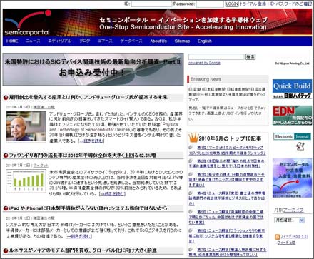The image size is (314, 259).
Task: Open the フィード (RSS 1.0) link
Action: (294, 237)
